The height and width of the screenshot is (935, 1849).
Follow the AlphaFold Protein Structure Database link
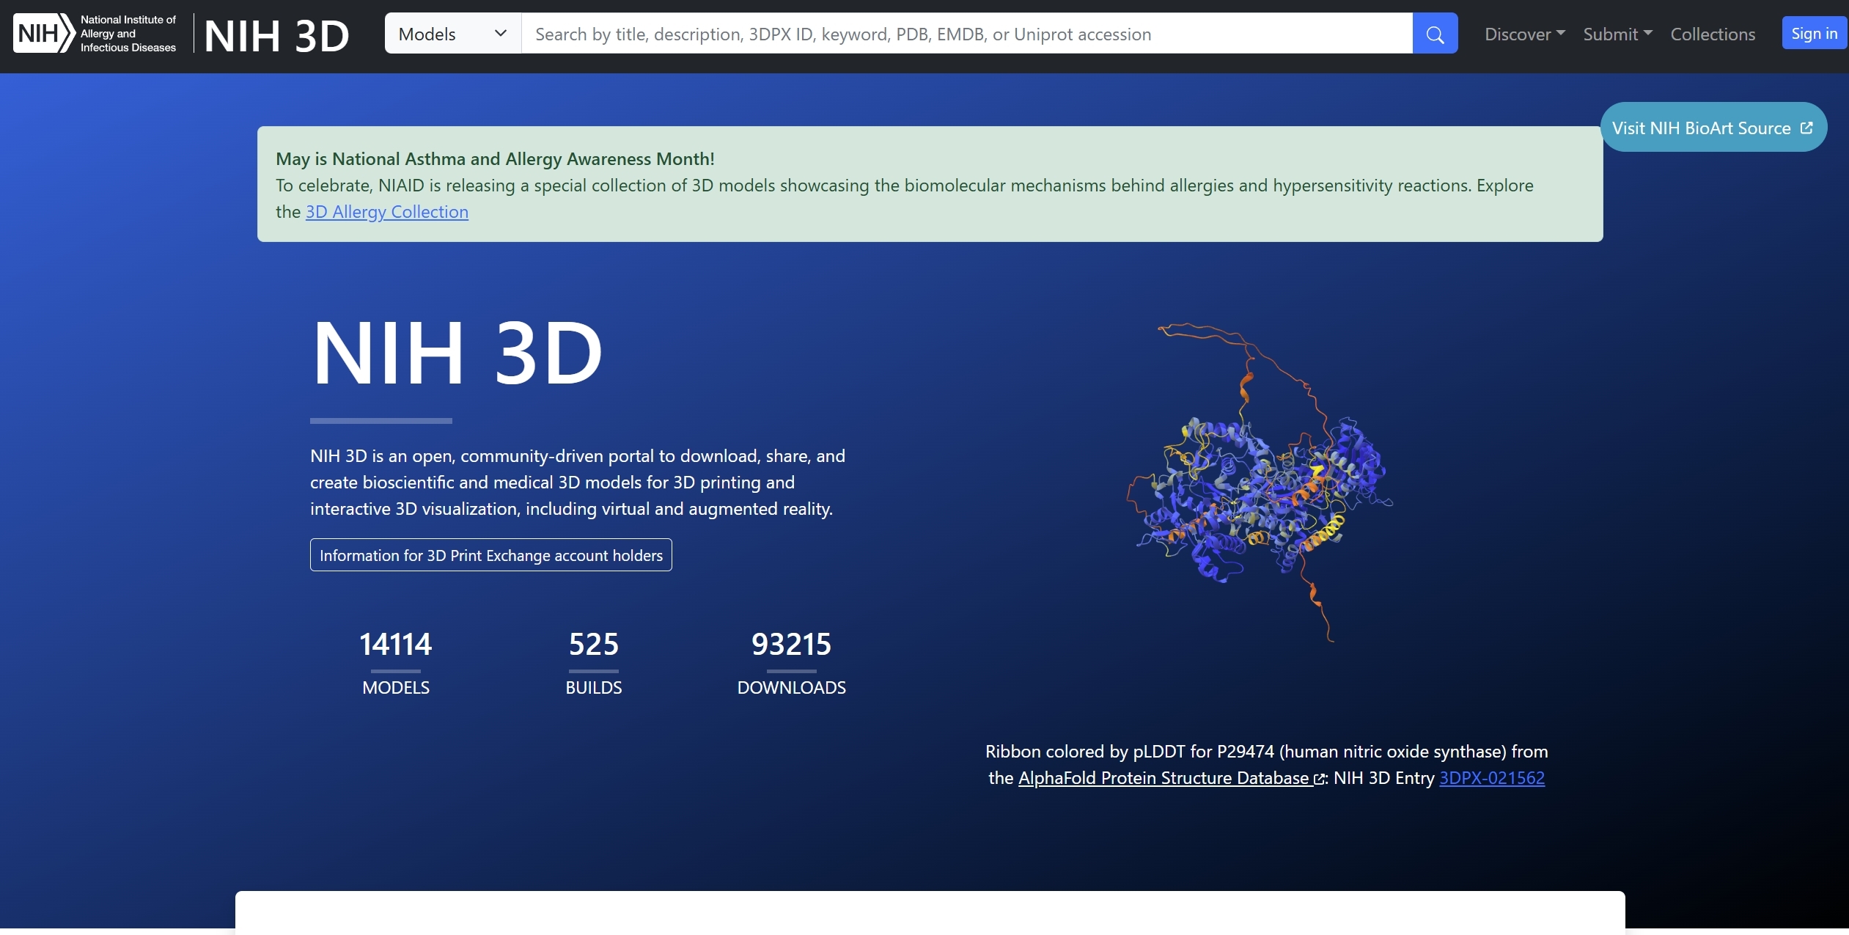click(x=1164, y=778)
